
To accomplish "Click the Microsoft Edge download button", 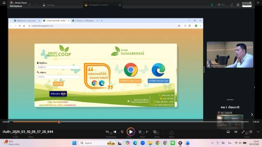I will (x=159, y=81).
